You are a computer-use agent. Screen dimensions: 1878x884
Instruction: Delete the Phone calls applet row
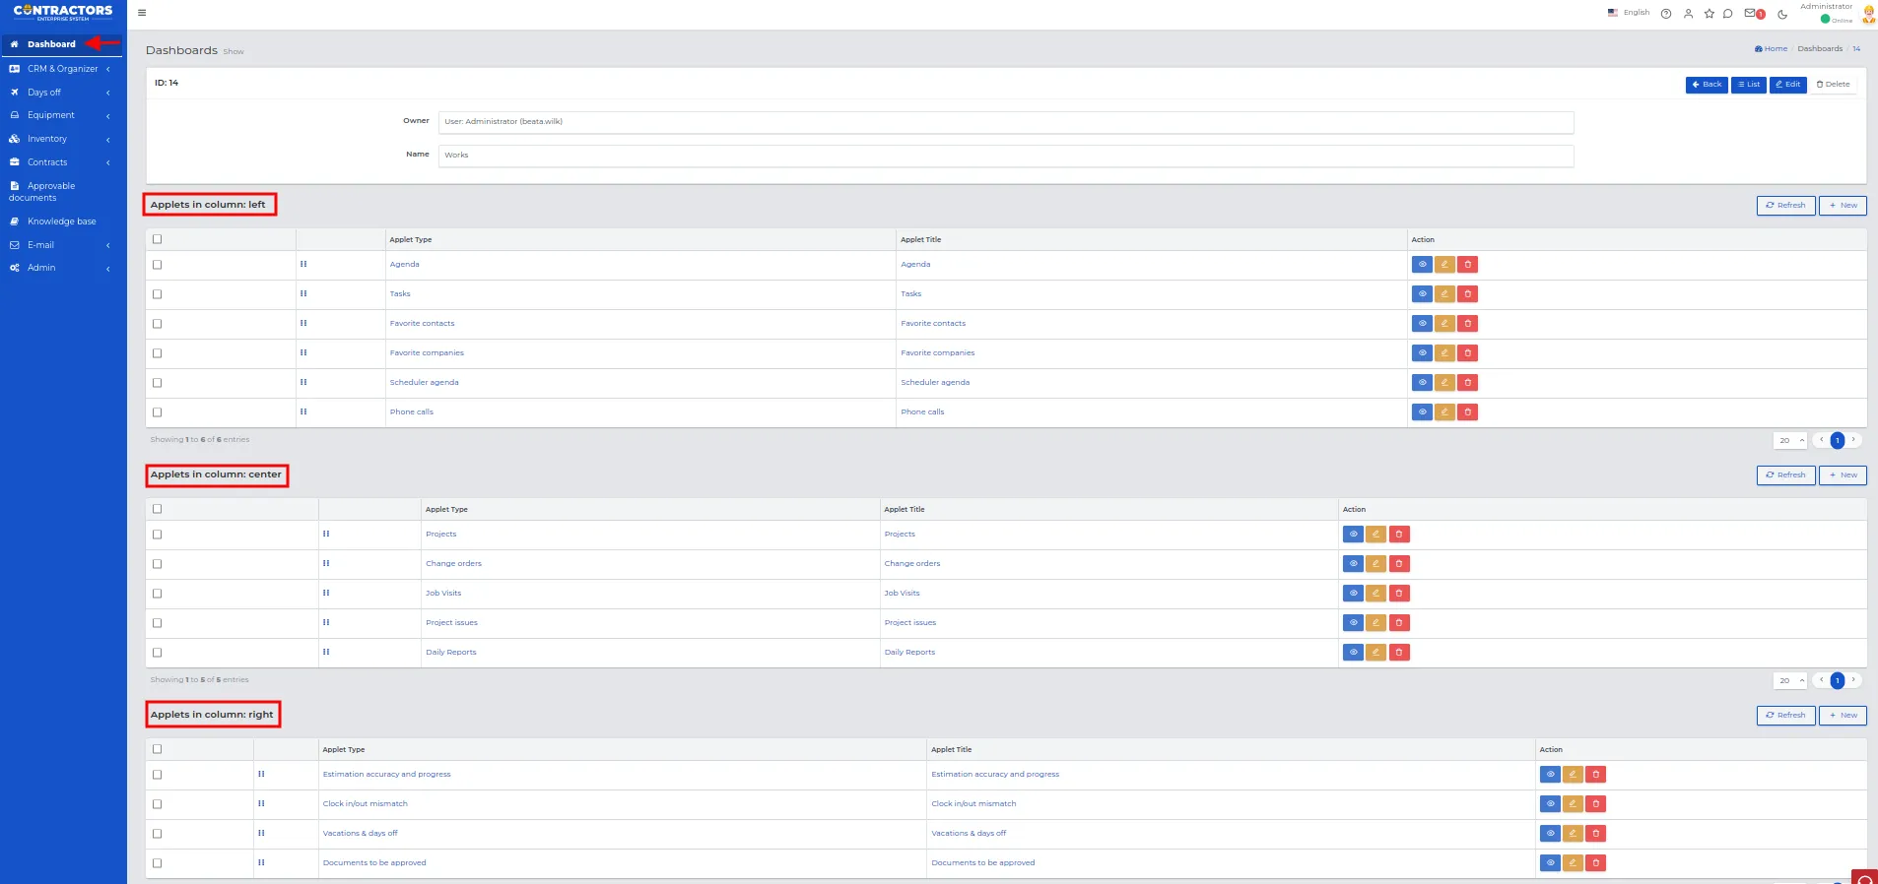[1467, 412]
